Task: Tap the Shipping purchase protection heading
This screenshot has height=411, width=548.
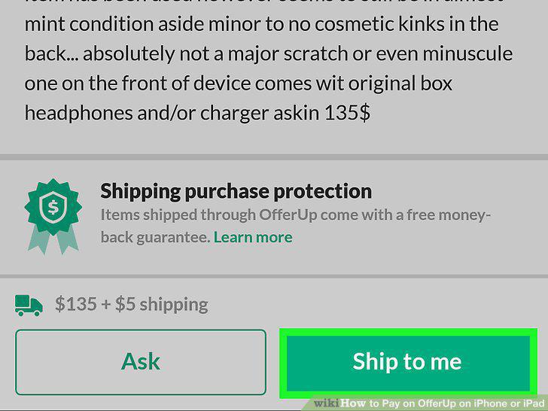Action: pos(236,191)
